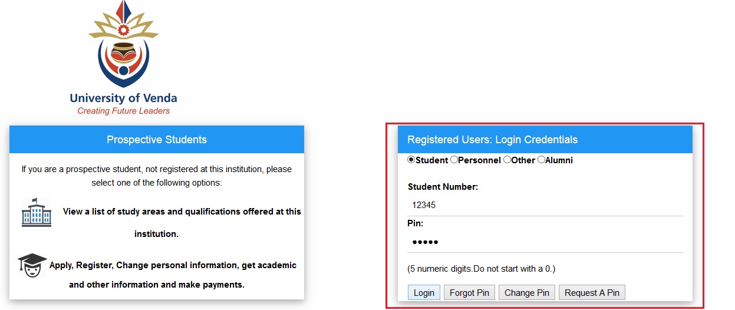Click into the Pin password field
This screenshot has height=310, width=735.
coord(545,242)
